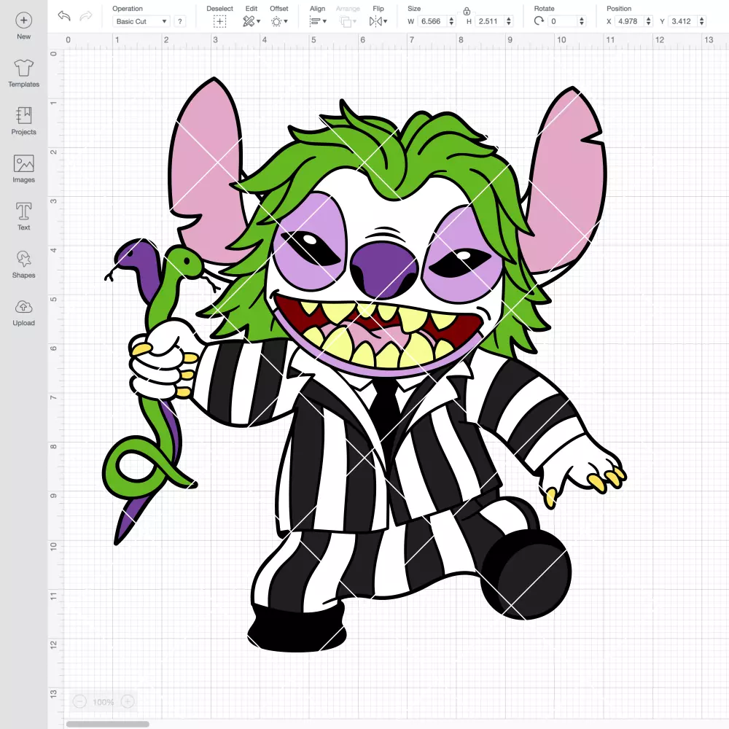Adjust the X position stepper
This screenshot has width=729, height=729.
coord(649,21)
